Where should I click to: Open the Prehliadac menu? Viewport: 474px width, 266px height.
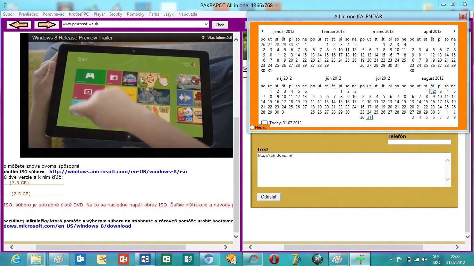click(x=28, y=14)
